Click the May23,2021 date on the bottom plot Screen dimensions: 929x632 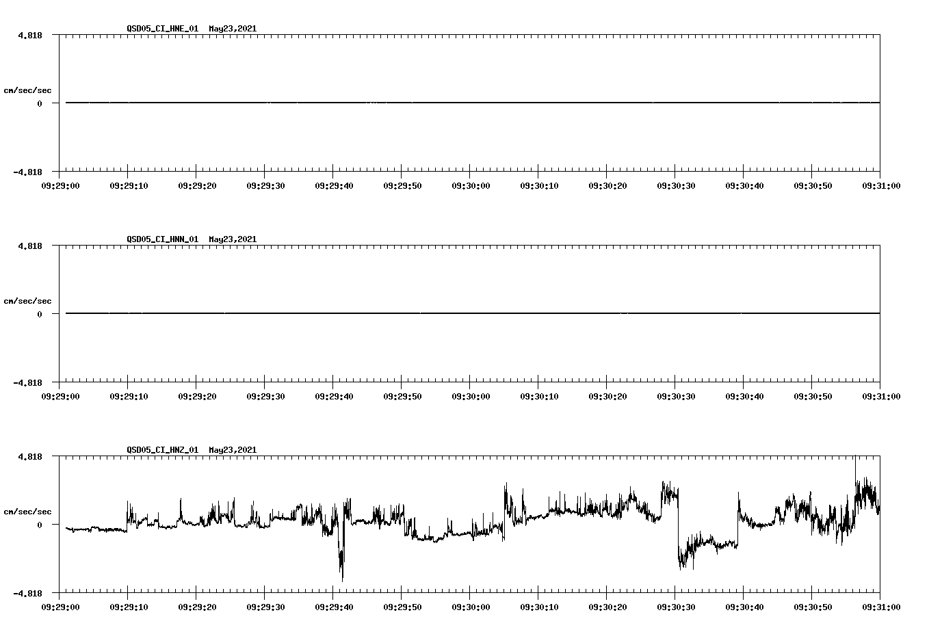[x=232, y=450]
